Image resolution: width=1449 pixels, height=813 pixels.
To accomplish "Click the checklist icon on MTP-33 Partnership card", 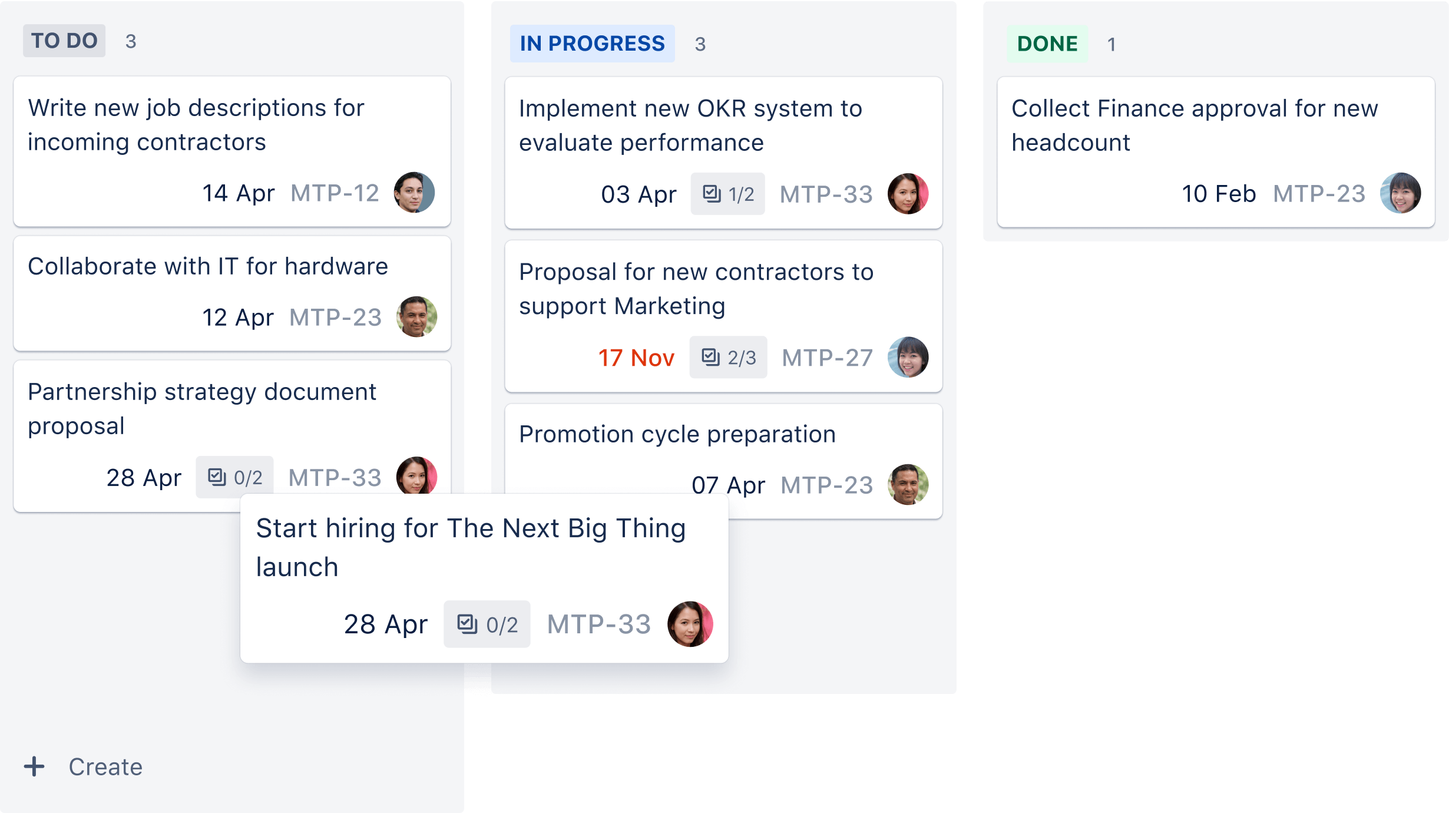I will click(217, 477).
